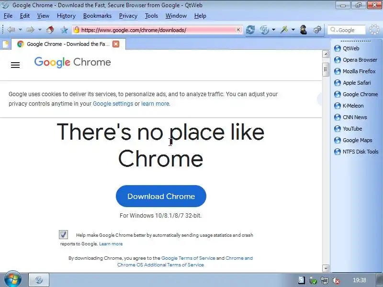
Task: Open NTFS Disk Tools bookmark in sidebar
Action: pos(356,152)
